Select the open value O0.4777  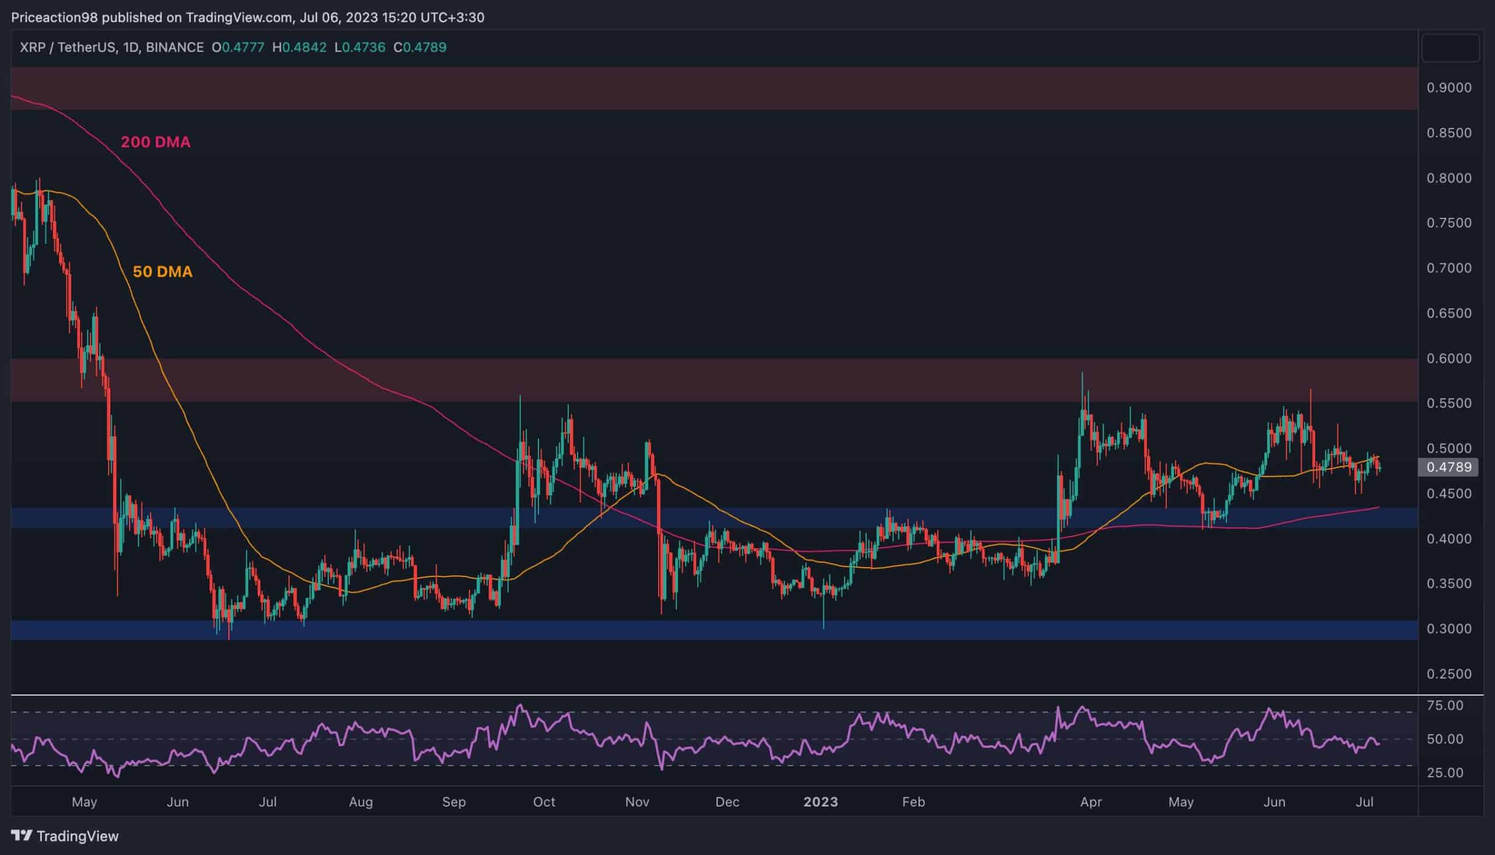click(x=238, y=47)
